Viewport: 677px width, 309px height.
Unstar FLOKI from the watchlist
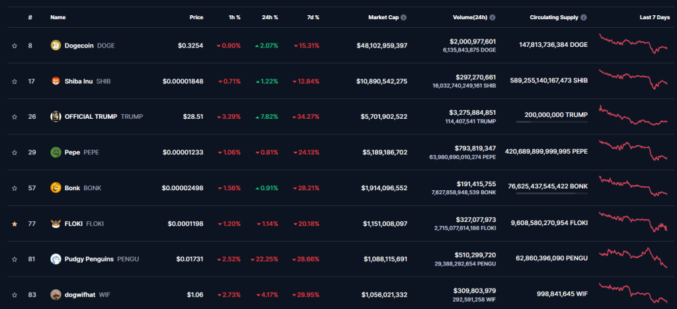pos(15,224)
